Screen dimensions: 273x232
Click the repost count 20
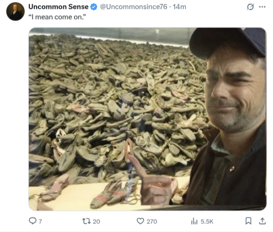(x=96, y=222)
